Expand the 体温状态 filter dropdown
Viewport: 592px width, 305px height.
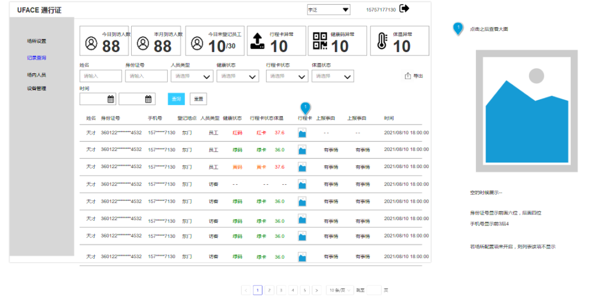click(x=332, y=76)
